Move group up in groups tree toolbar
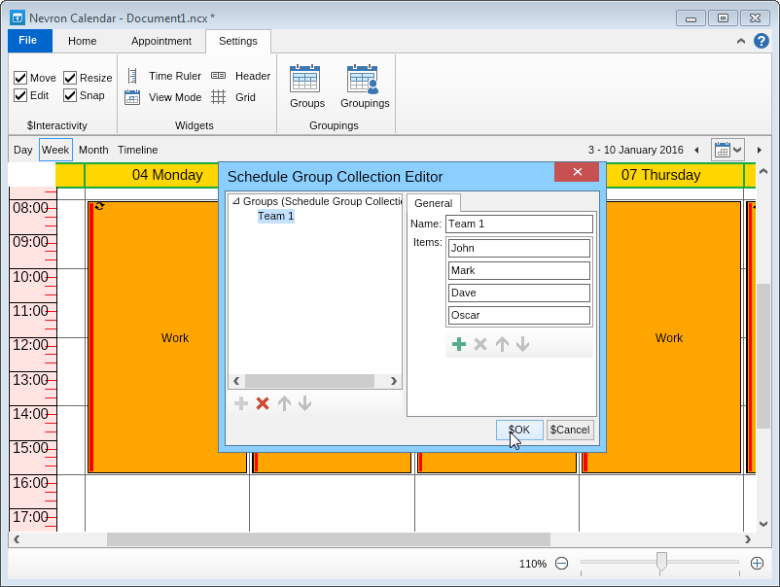 (284, 403)
